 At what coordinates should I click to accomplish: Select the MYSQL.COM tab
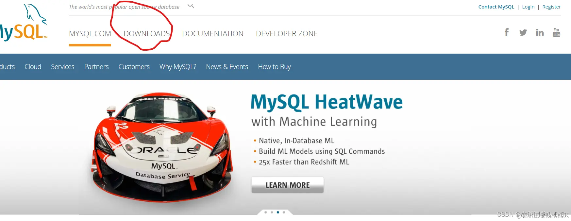[90, 34]
